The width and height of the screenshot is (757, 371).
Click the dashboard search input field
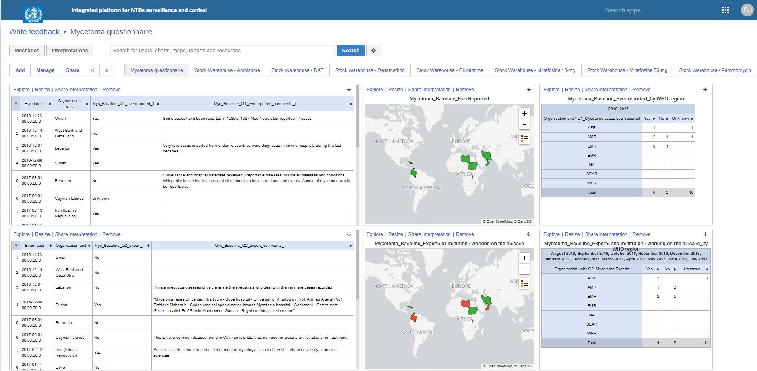click(x=222, y=50)
